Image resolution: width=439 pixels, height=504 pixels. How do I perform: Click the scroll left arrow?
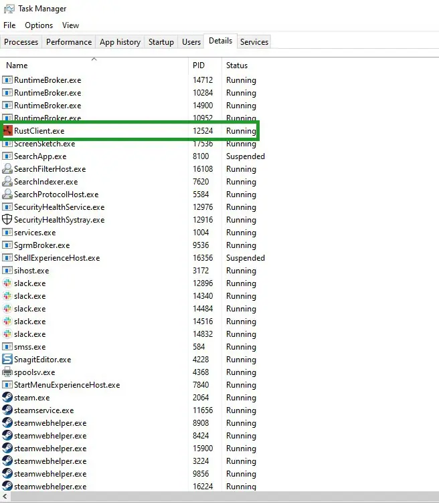(5, 496)
